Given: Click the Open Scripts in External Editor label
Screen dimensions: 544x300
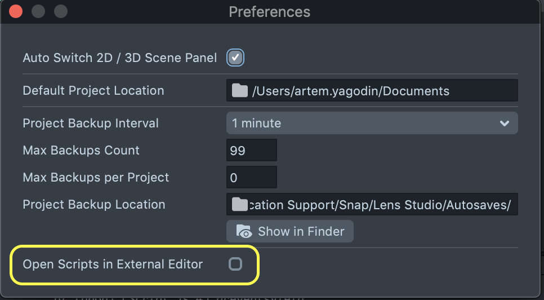Looking at the screenshot, I should tap(113, 264).
